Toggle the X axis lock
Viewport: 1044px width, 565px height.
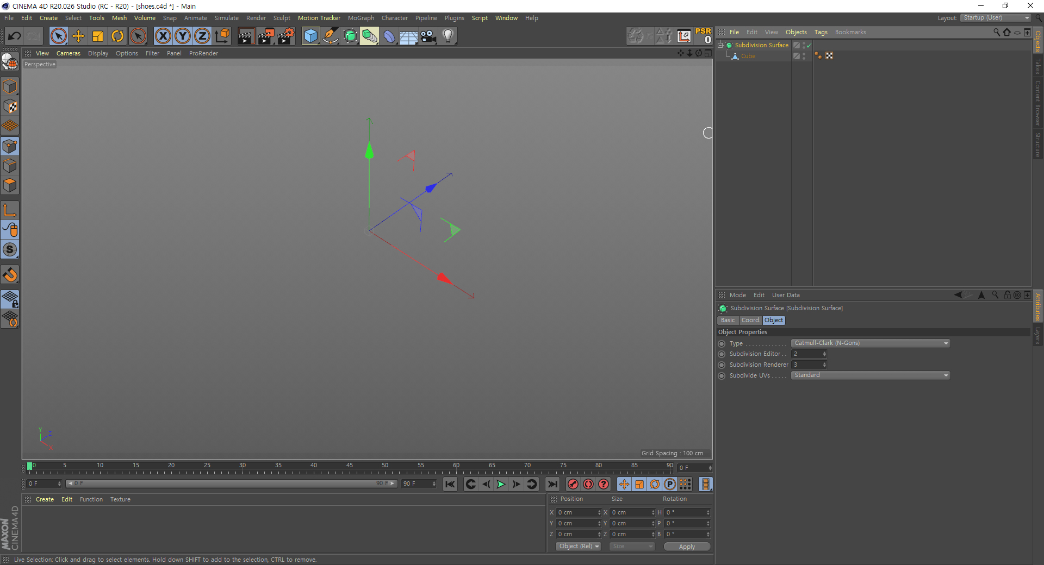coord(163,36)
